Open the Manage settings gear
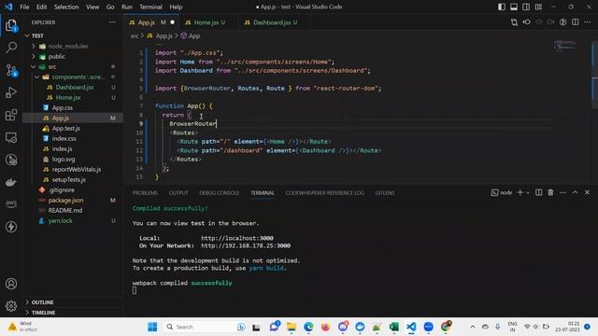598x336 pixels. tap(11, 306)
